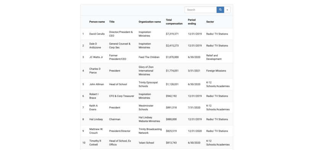The image size is (313, 150).
Task: Click Glory of Zion International Ministries
Action: (x=146, y=71)
